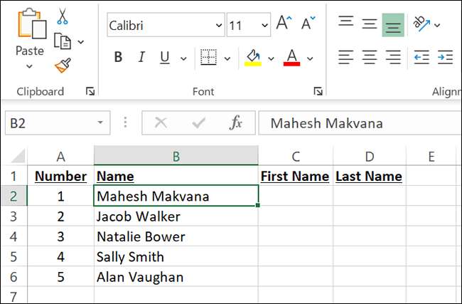Click the Copy icon in Clipboard

click(x=63, y=41)
